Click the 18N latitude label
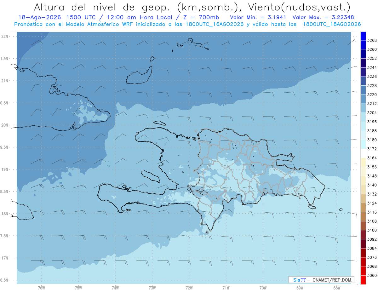The width and height of the screenshot is (378, 292). (x=5, y=214)
